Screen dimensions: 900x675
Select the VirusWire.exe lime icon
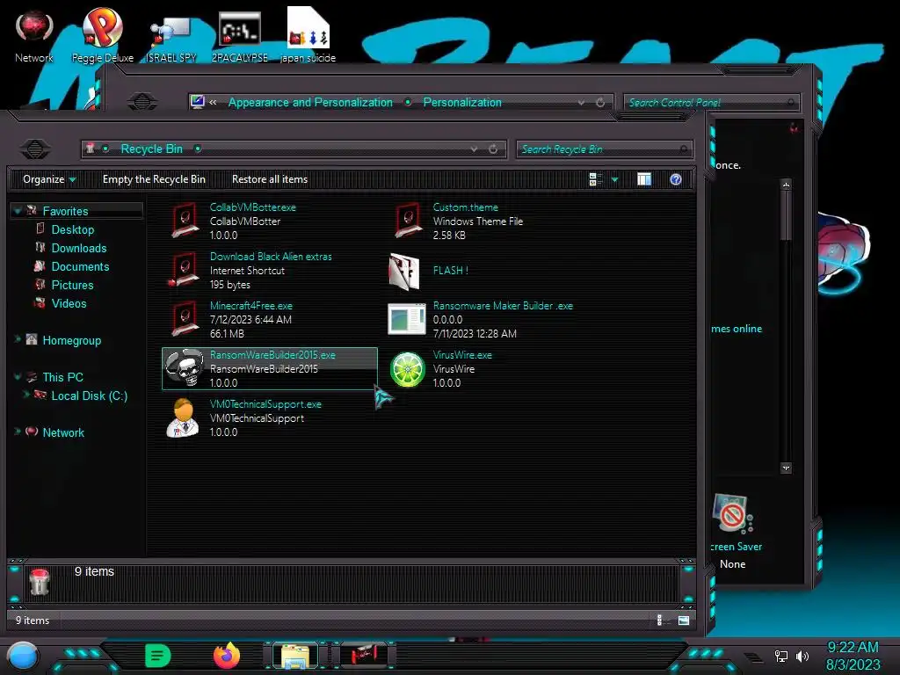(408, 369)
